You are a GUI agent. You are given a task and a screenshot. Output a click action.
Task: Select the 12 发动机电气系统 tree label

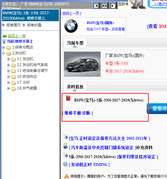(33, 65)
